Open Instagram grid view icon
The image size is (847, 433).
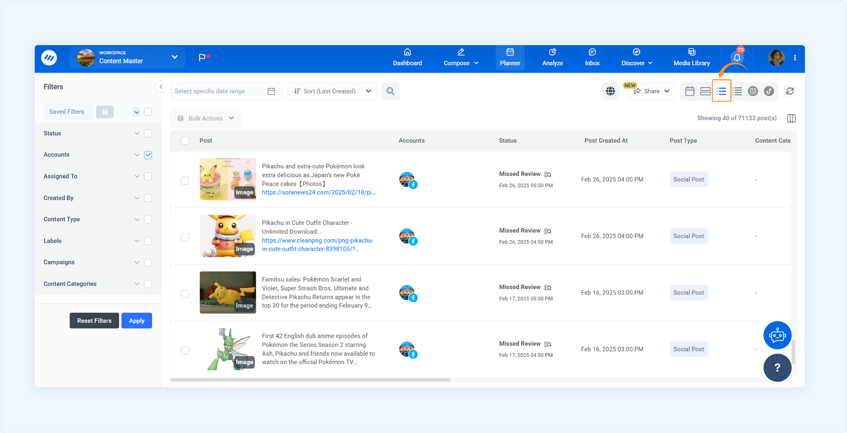pos(753,91)
